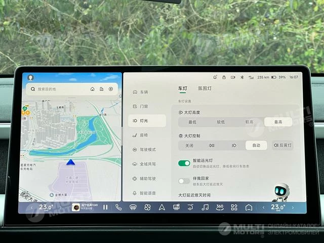This screenshot has width=324, height=243.
Task: Decrease left temperature with left arrow
Action: point(31,207)
